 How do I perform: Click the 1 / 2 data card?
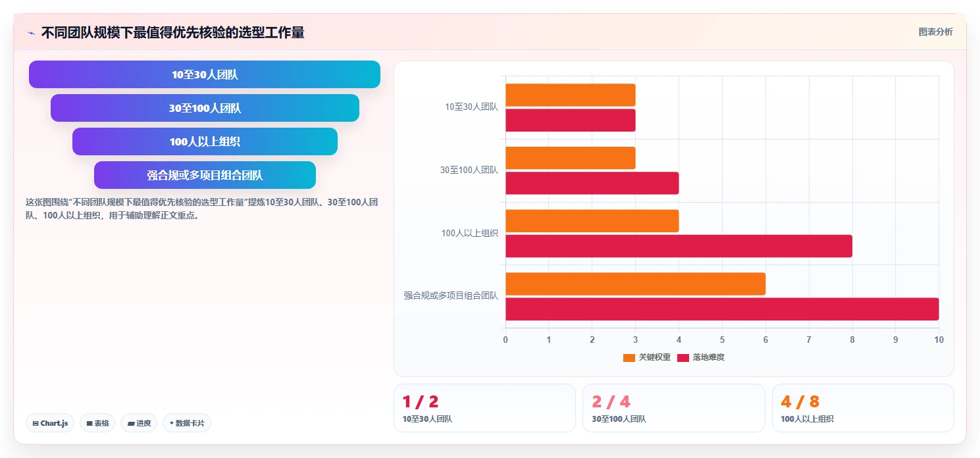coord(484,408)
